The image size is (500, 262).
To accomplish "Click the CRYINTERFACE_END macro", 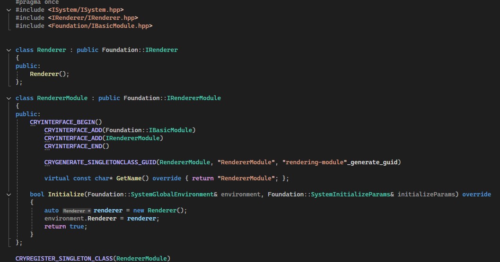I will tap(75, 146).
